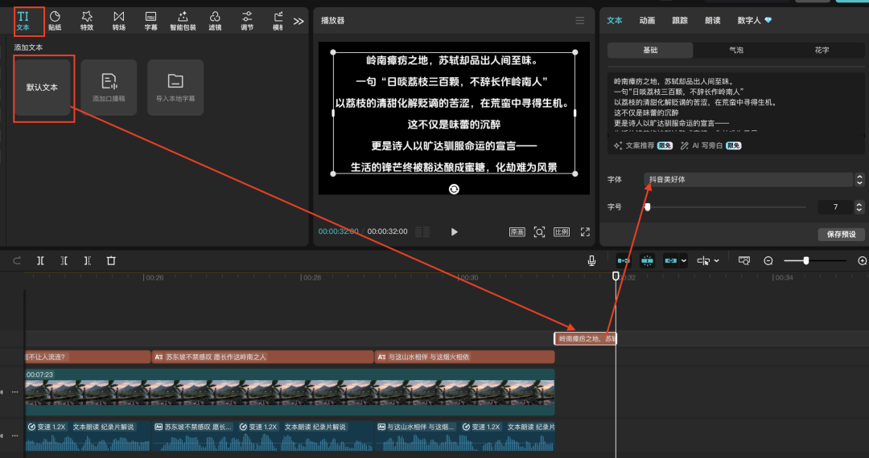Open the 调节 adjustment panel
Viewport: 869px width, 458px height.
point(247,21)
